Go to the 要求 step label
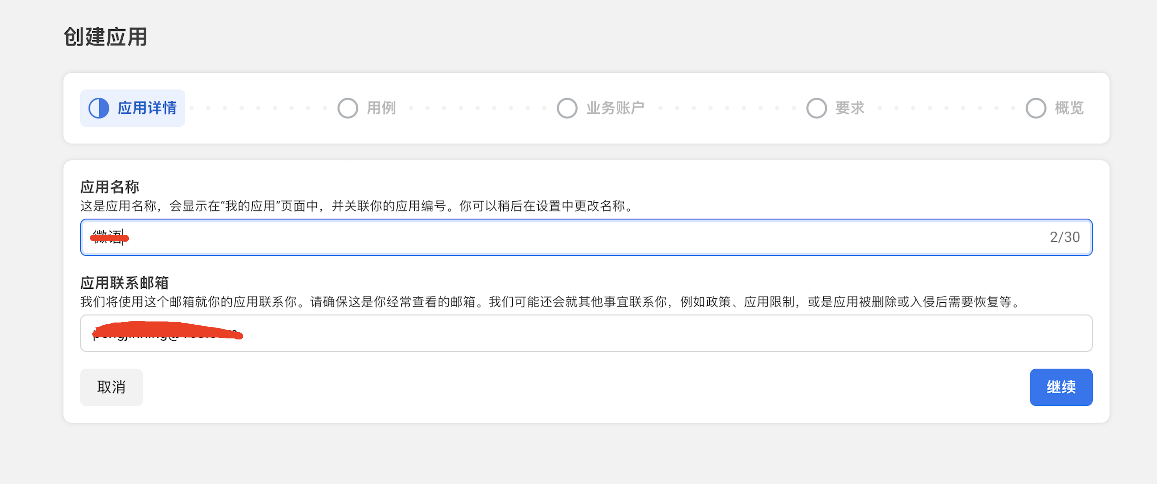1157x484 pixels. click(849, 108)
